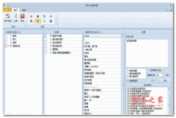Image resolution: width=176 pixels, height=118 pixels.
Task: Click the 停止 stop button
Action: tap(165, 81)
